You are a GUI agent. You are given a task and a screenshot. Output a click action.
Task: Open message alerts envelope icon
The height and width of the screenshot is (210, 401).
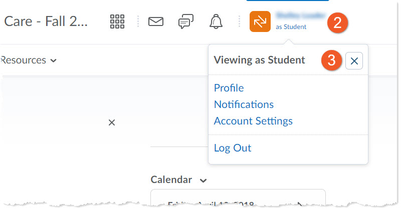point(156,22)
